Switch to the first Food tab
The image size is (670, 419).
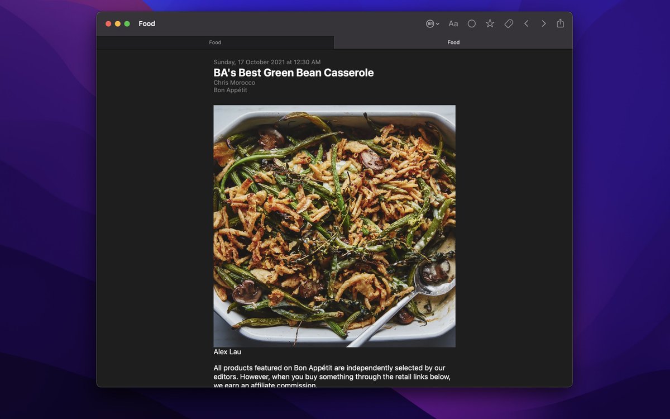215,42
